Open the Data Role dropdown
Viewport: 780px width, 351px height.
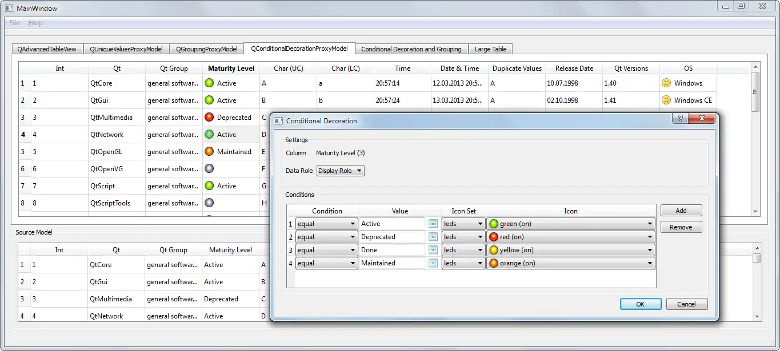(x=340, y=171)
